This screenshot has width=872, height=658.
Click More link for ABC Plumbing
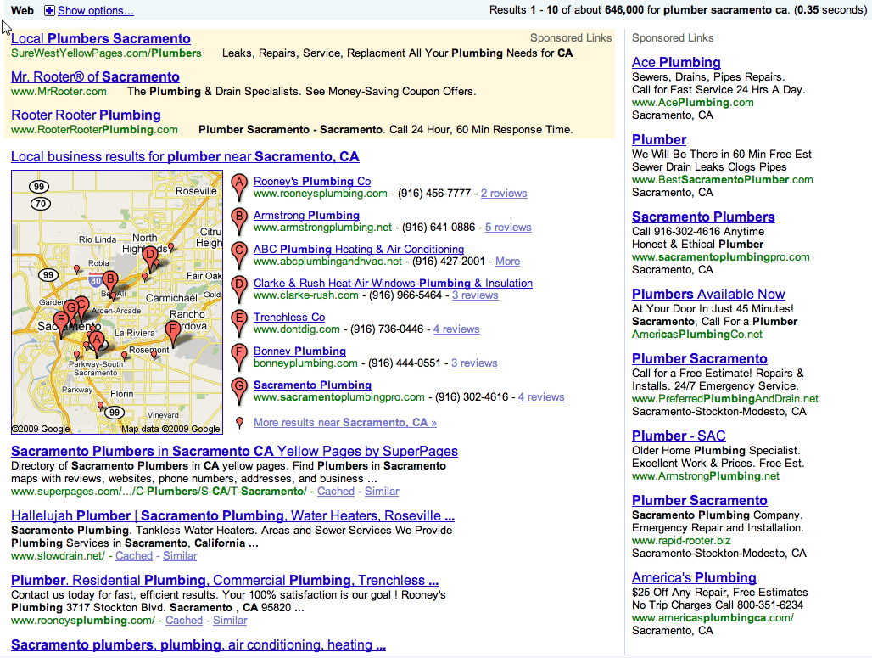click(x=508, y=262)
